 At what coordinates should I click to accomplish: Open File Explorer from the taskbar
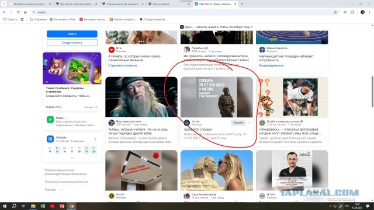[x=33, y=206]
